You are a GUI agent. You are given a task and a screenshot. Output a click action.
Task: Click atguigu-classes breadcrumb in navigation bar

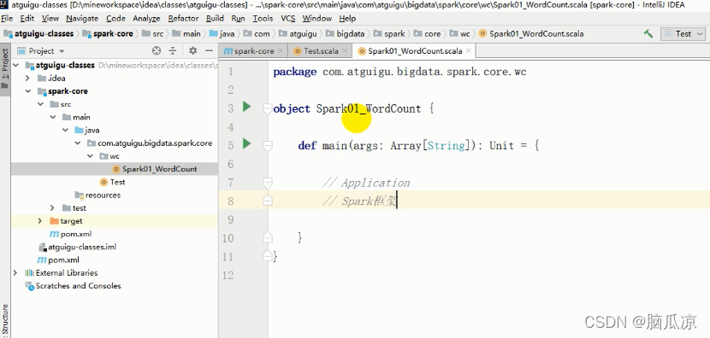click(39, 34)
